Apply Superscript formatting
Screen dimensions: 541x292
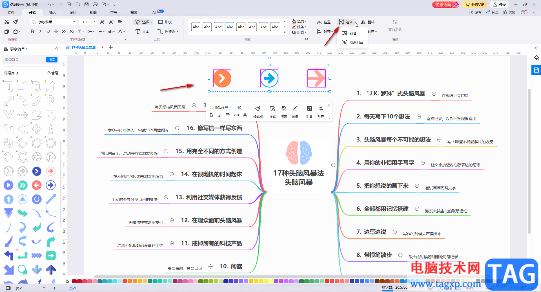pos(64,32)
